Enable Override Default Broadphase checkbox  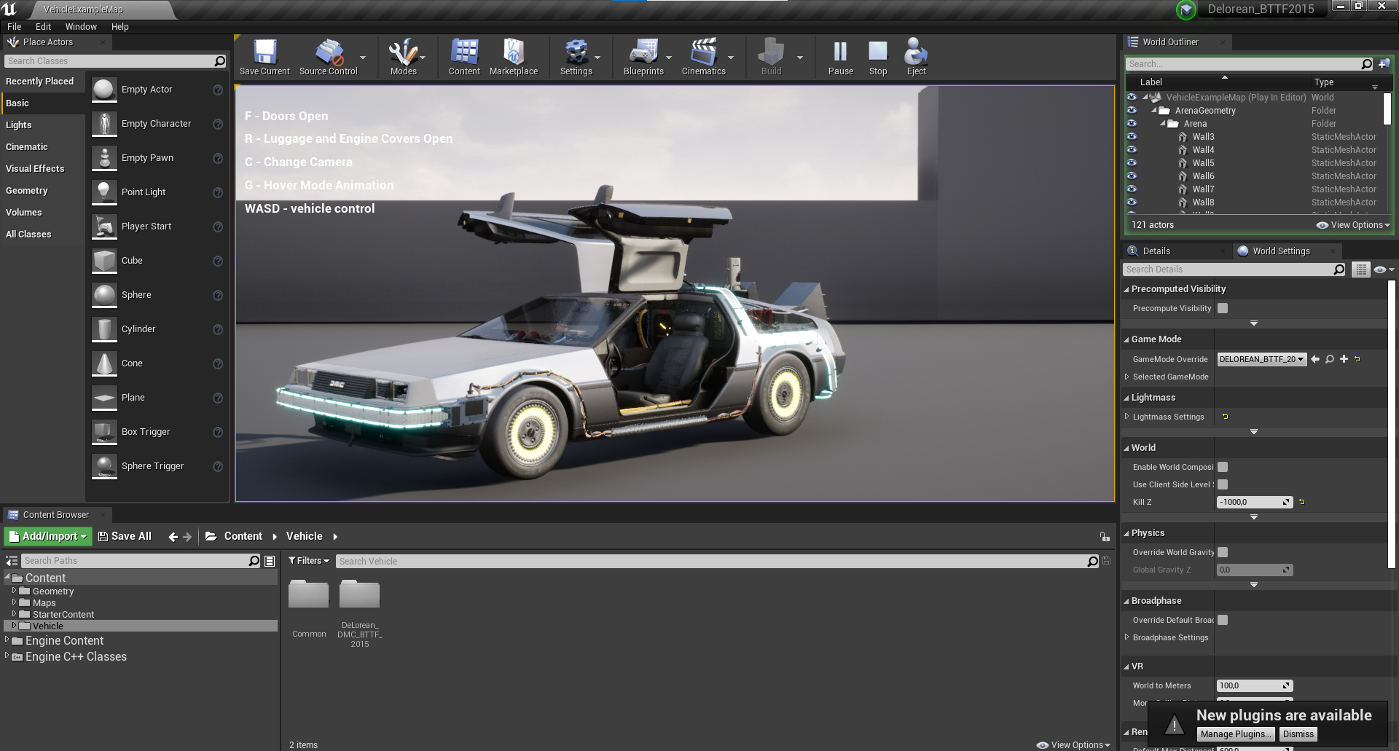(1223, 620)
